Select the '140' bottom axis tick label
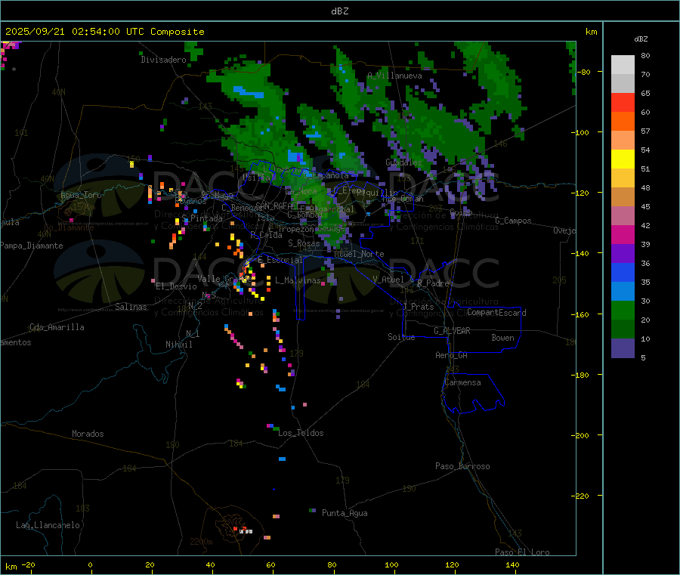The image size is (680, 575). pyautogui.click(x=512, y=564)
